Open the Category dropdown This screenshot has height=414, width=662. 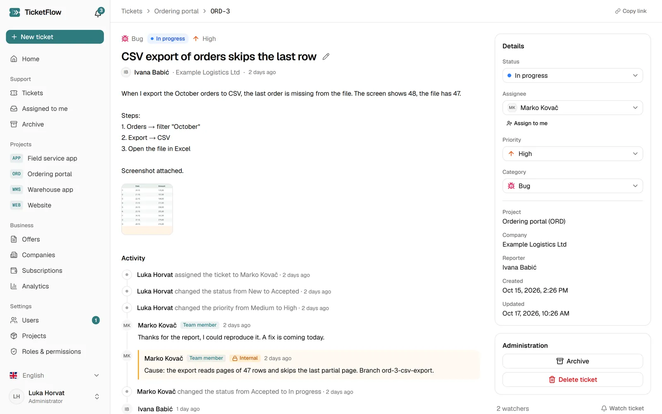[573, 186]
